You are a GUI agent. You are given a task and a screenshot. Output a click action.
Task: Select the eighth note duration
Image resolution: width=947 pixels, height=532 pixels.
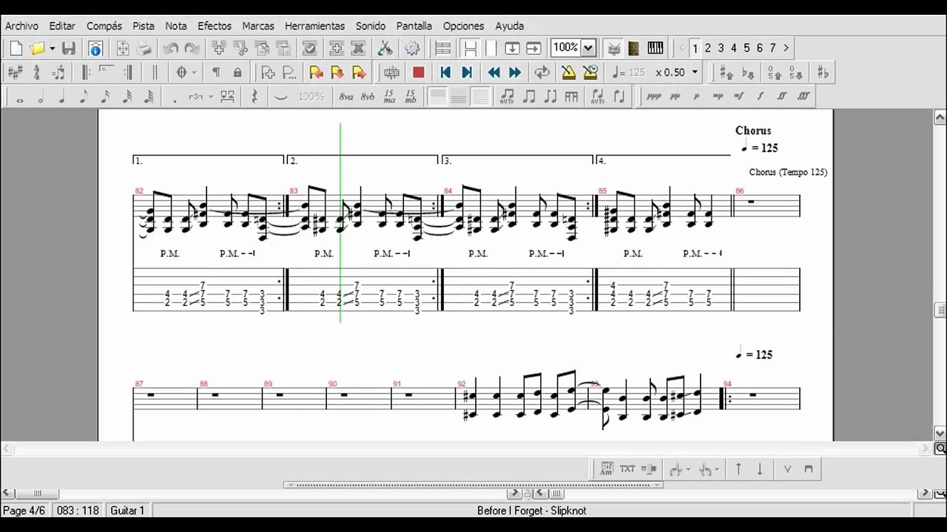[x=84, y=97]
